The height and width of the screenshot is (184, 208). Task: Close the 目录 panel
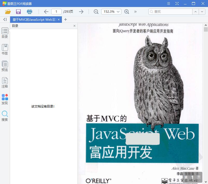click(x=74, y=26)
